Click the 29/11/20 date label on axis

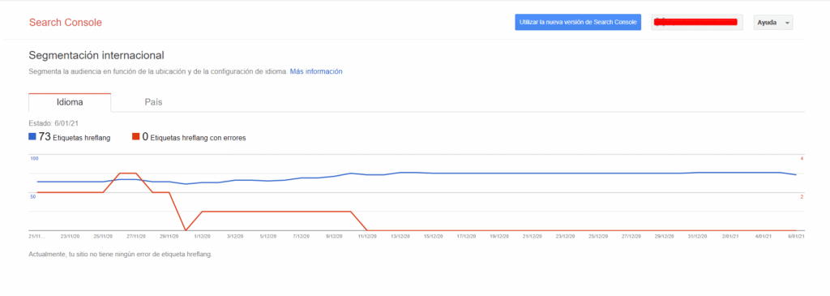click(x=169, y=236)
